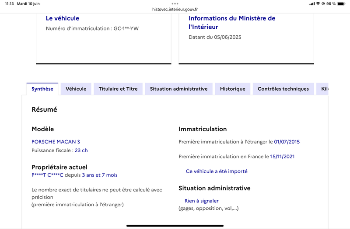Image resolution: width=350 pixels, height=229 pixels.
Task: Click the date 01/07/2015
Action: point(287,142)
